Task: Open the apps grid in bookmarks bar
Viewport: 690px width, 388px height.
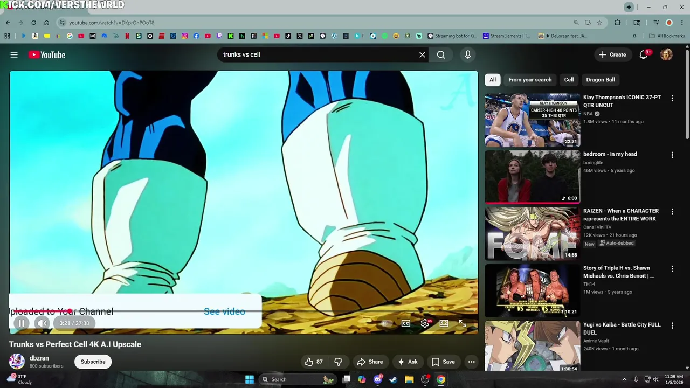Action: pos(7,36)
